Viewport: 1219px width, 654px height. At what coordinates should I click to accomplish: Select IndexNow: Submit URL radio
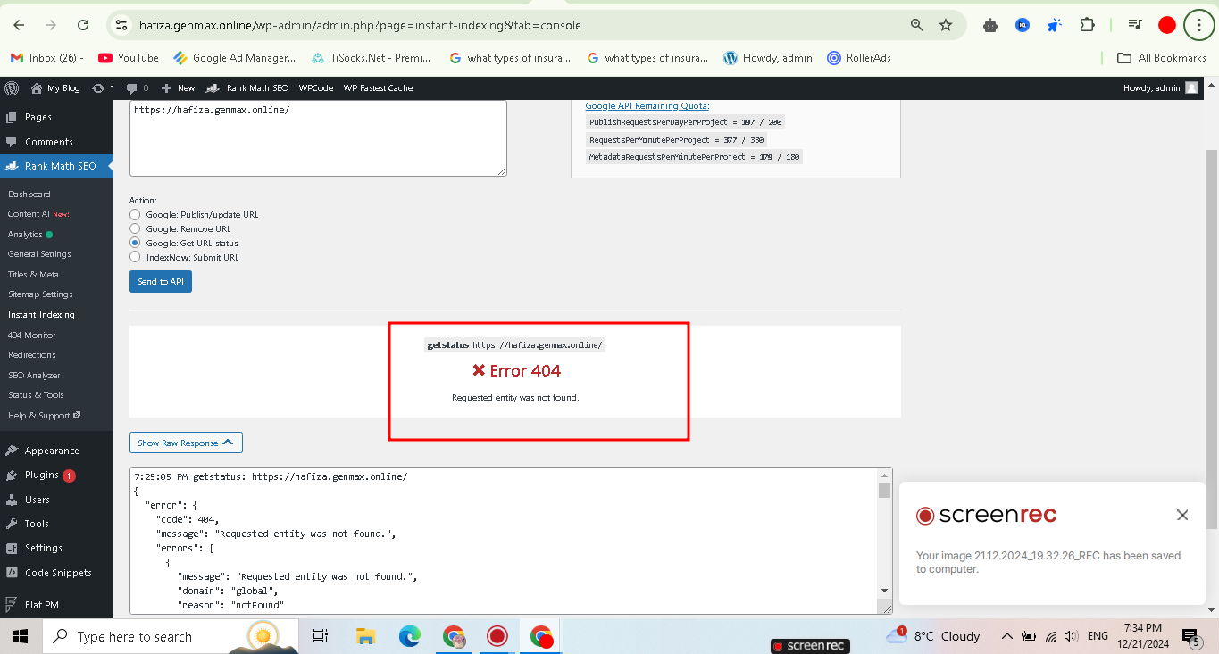pos(135,257)
